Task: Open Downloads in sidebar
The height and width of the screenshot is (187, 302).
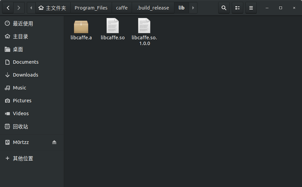Action: click(32, 75)
